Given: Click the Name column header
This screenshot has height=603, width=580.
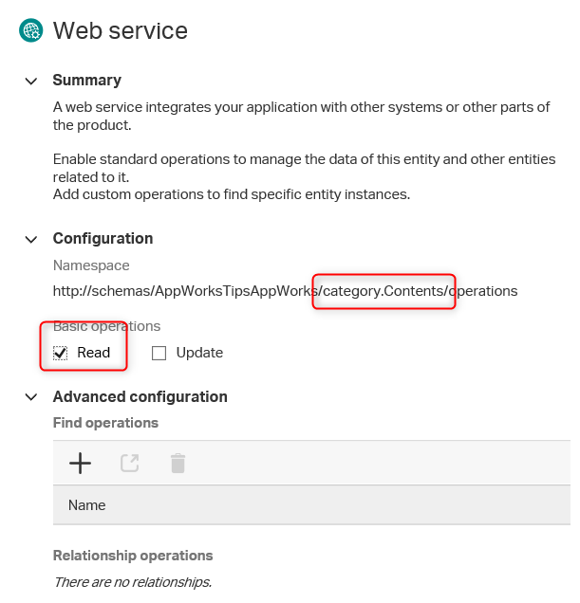Looking at the screenshot, I should 87,505.
